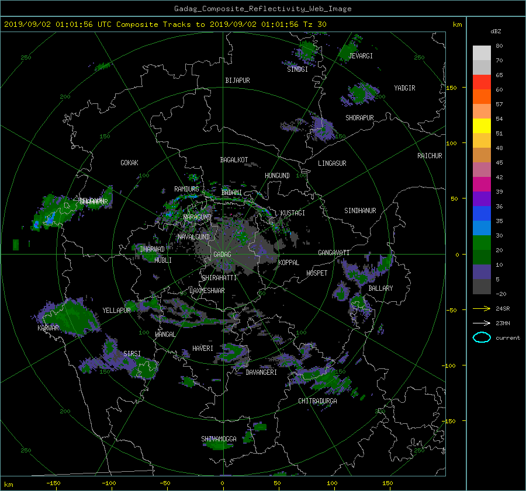Click the SHIVAMOGGA city label
526x491 pixels.
219,439
